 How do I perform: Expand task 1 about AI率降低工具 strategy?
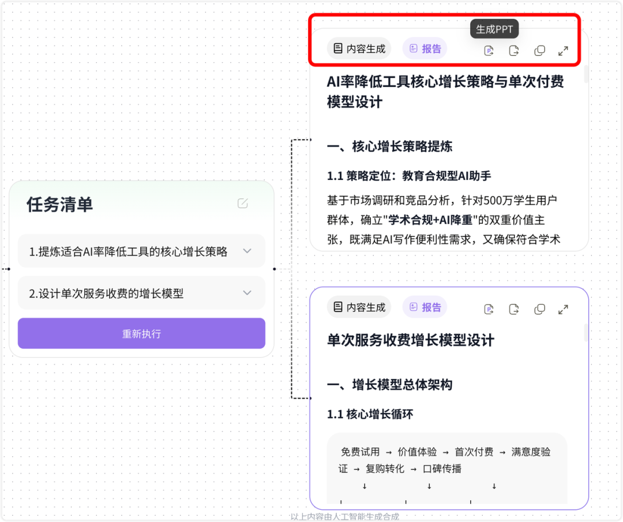[x=247, y=251]
